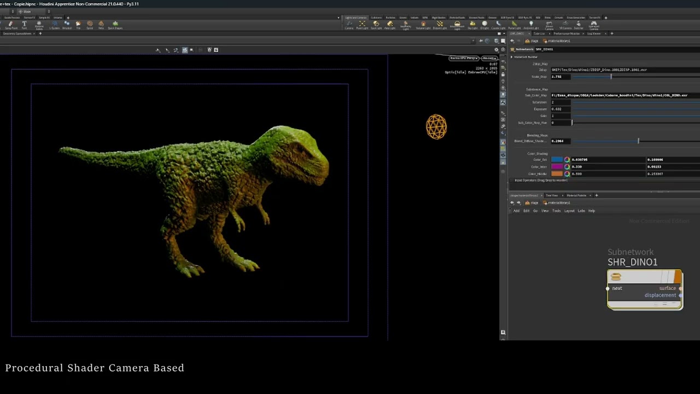Open the Take List tab
The height and width of the screenshot is (394, 700).
point(539,33)
